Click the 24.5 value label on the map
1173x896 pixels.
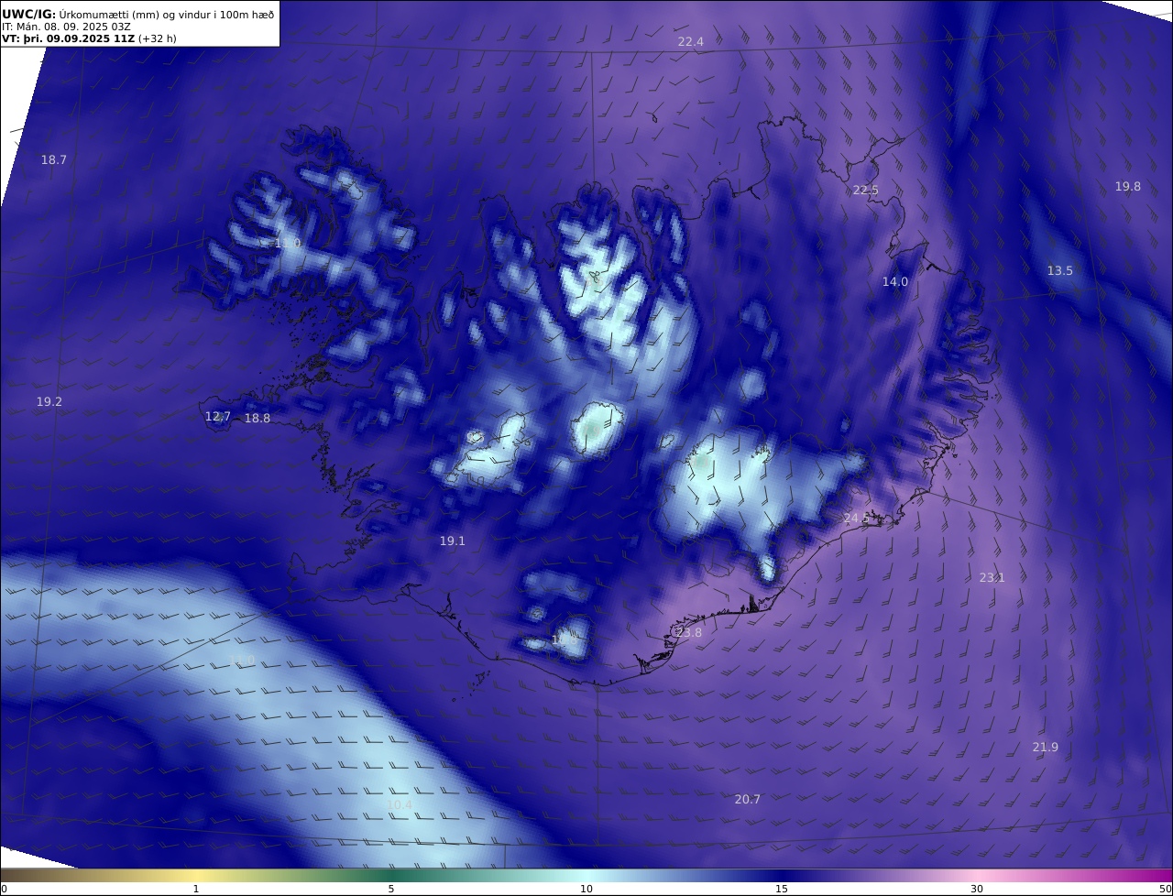[857, 519]
